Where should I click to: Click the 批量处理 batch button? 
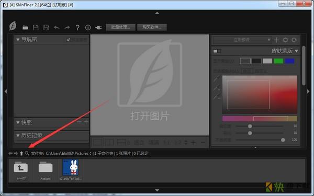click(x=120, y=27)
